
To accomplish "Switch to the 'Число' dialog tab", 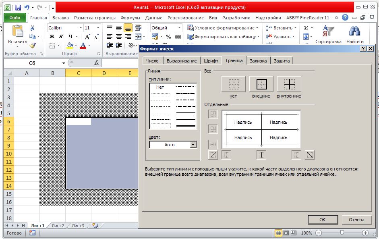I will [x=152, y=61].
